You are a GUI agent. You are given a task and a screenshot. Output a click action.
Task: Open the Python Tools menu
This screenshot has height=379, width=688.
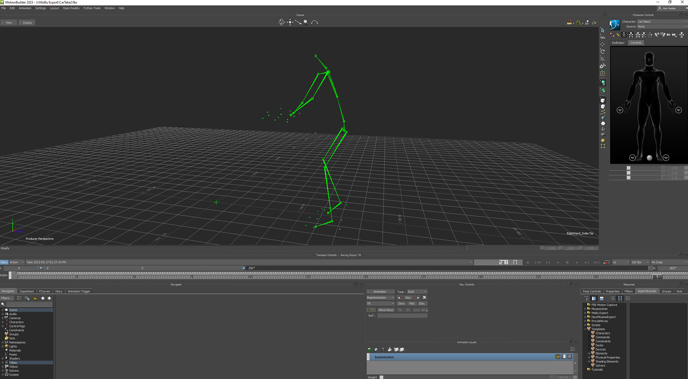click(92, 8)
